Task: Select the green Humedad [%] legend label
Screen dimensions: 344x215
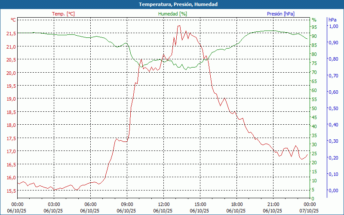Action: [172, 14]
